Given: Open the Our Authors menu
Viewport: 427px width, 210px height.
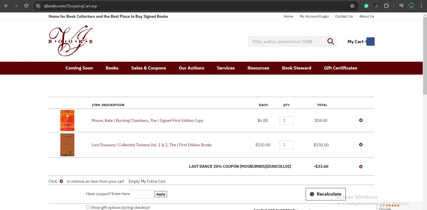Looking at the screenshot, I should 191,68.
